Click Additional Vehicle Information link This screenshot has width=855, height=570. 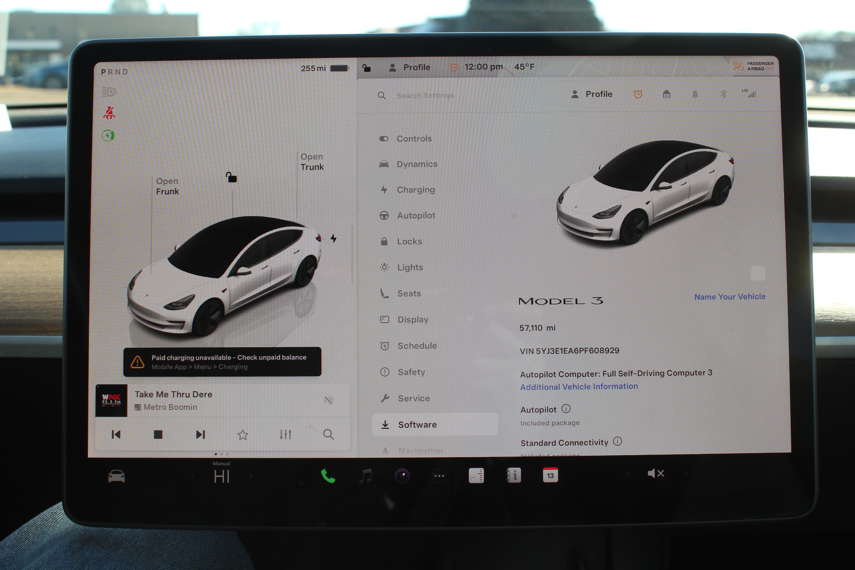tap(579, 386)
